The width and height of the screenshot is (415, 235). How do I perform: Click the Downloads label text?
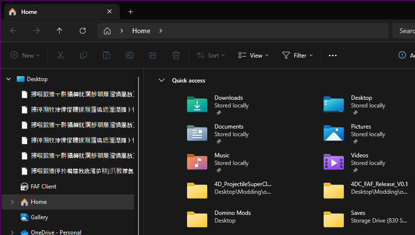[229, 98]
